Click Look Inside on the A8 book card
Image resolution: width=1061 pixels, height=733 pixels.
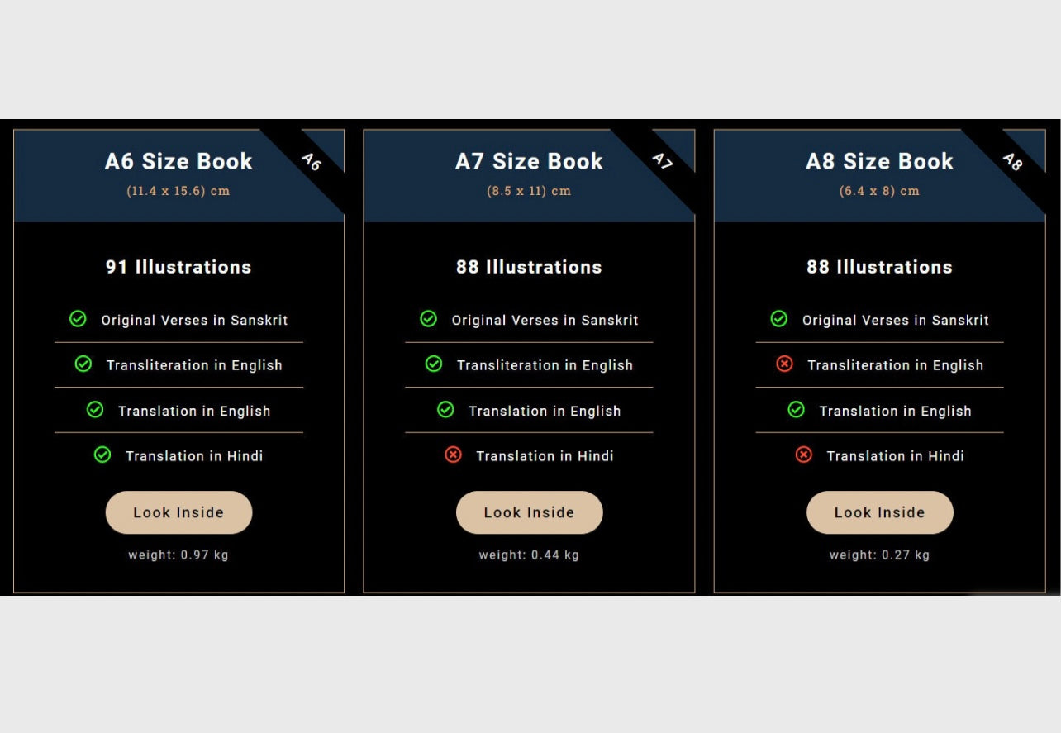tap(879, 512)
